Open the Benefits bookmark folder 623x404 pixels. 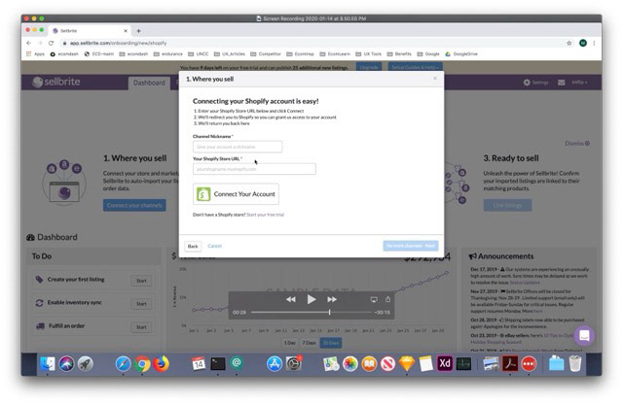tap(399, 54)
